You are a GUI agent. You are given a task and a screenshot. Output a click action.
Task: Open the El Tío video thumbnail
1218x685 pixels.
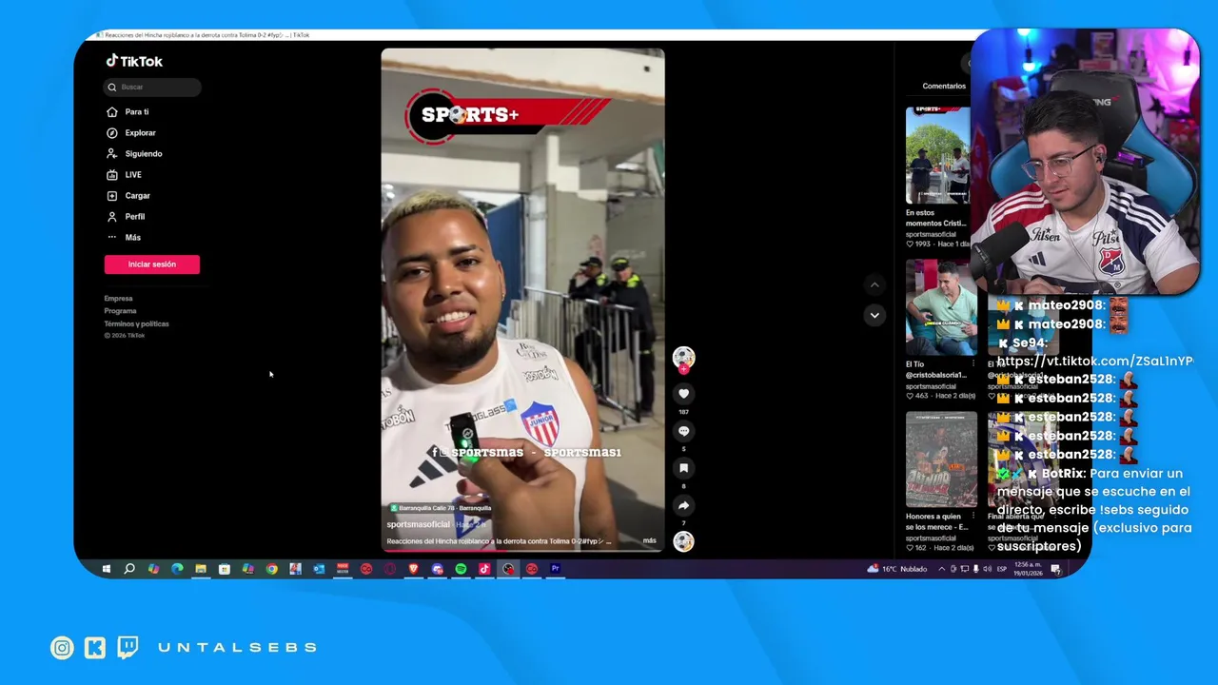pos(941,307)
